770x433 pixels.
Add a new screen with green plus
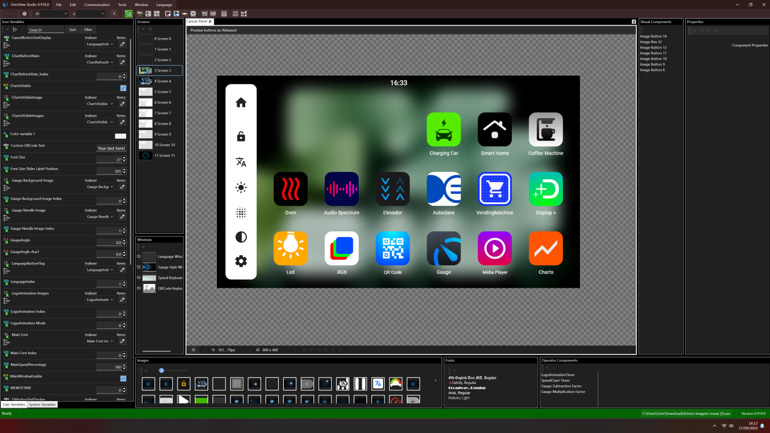click(x=143, y=29)
